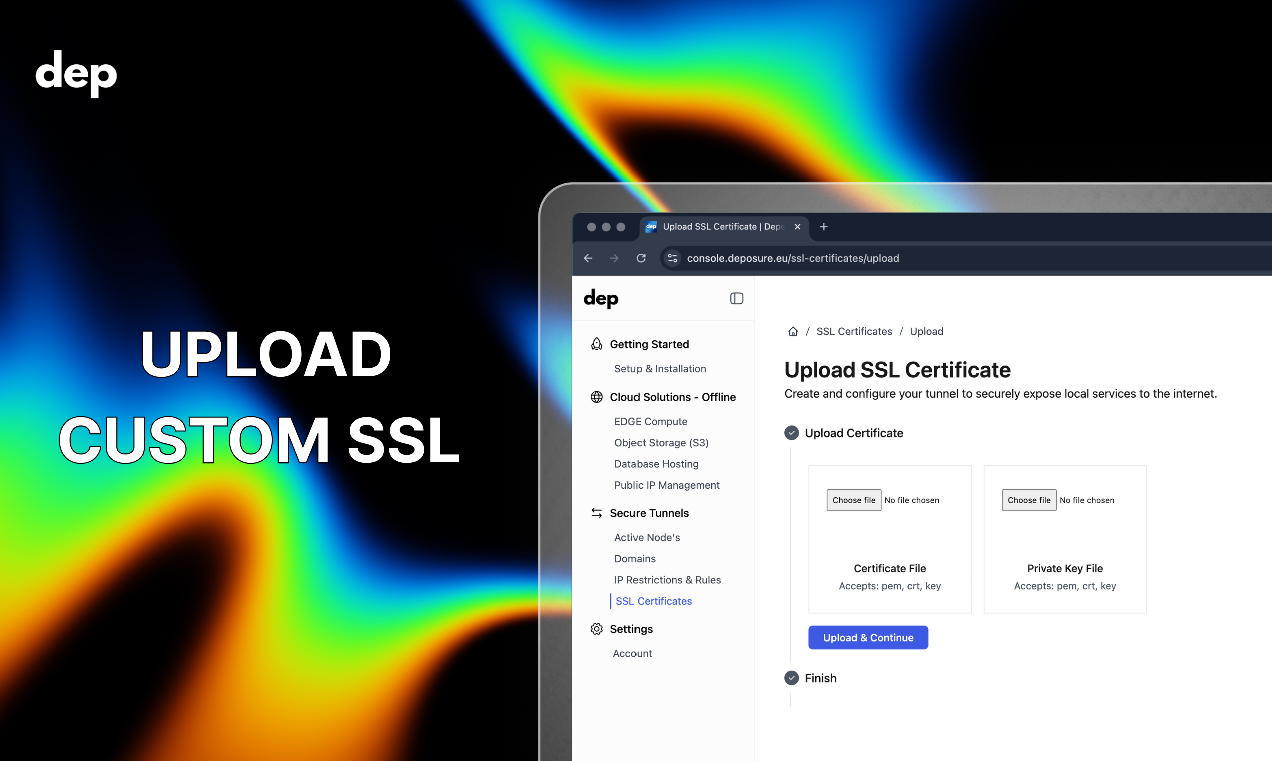Viewport: 1272px width, 761px height.
Task: Click the Private Key File label
Action: [1065, 568]
